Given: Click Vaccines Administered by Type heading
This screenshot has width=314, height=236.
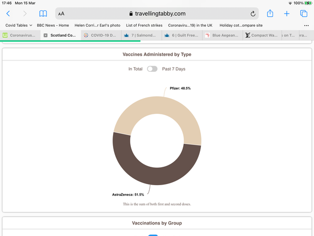Looking at the screenshot, I should point(157,55).
